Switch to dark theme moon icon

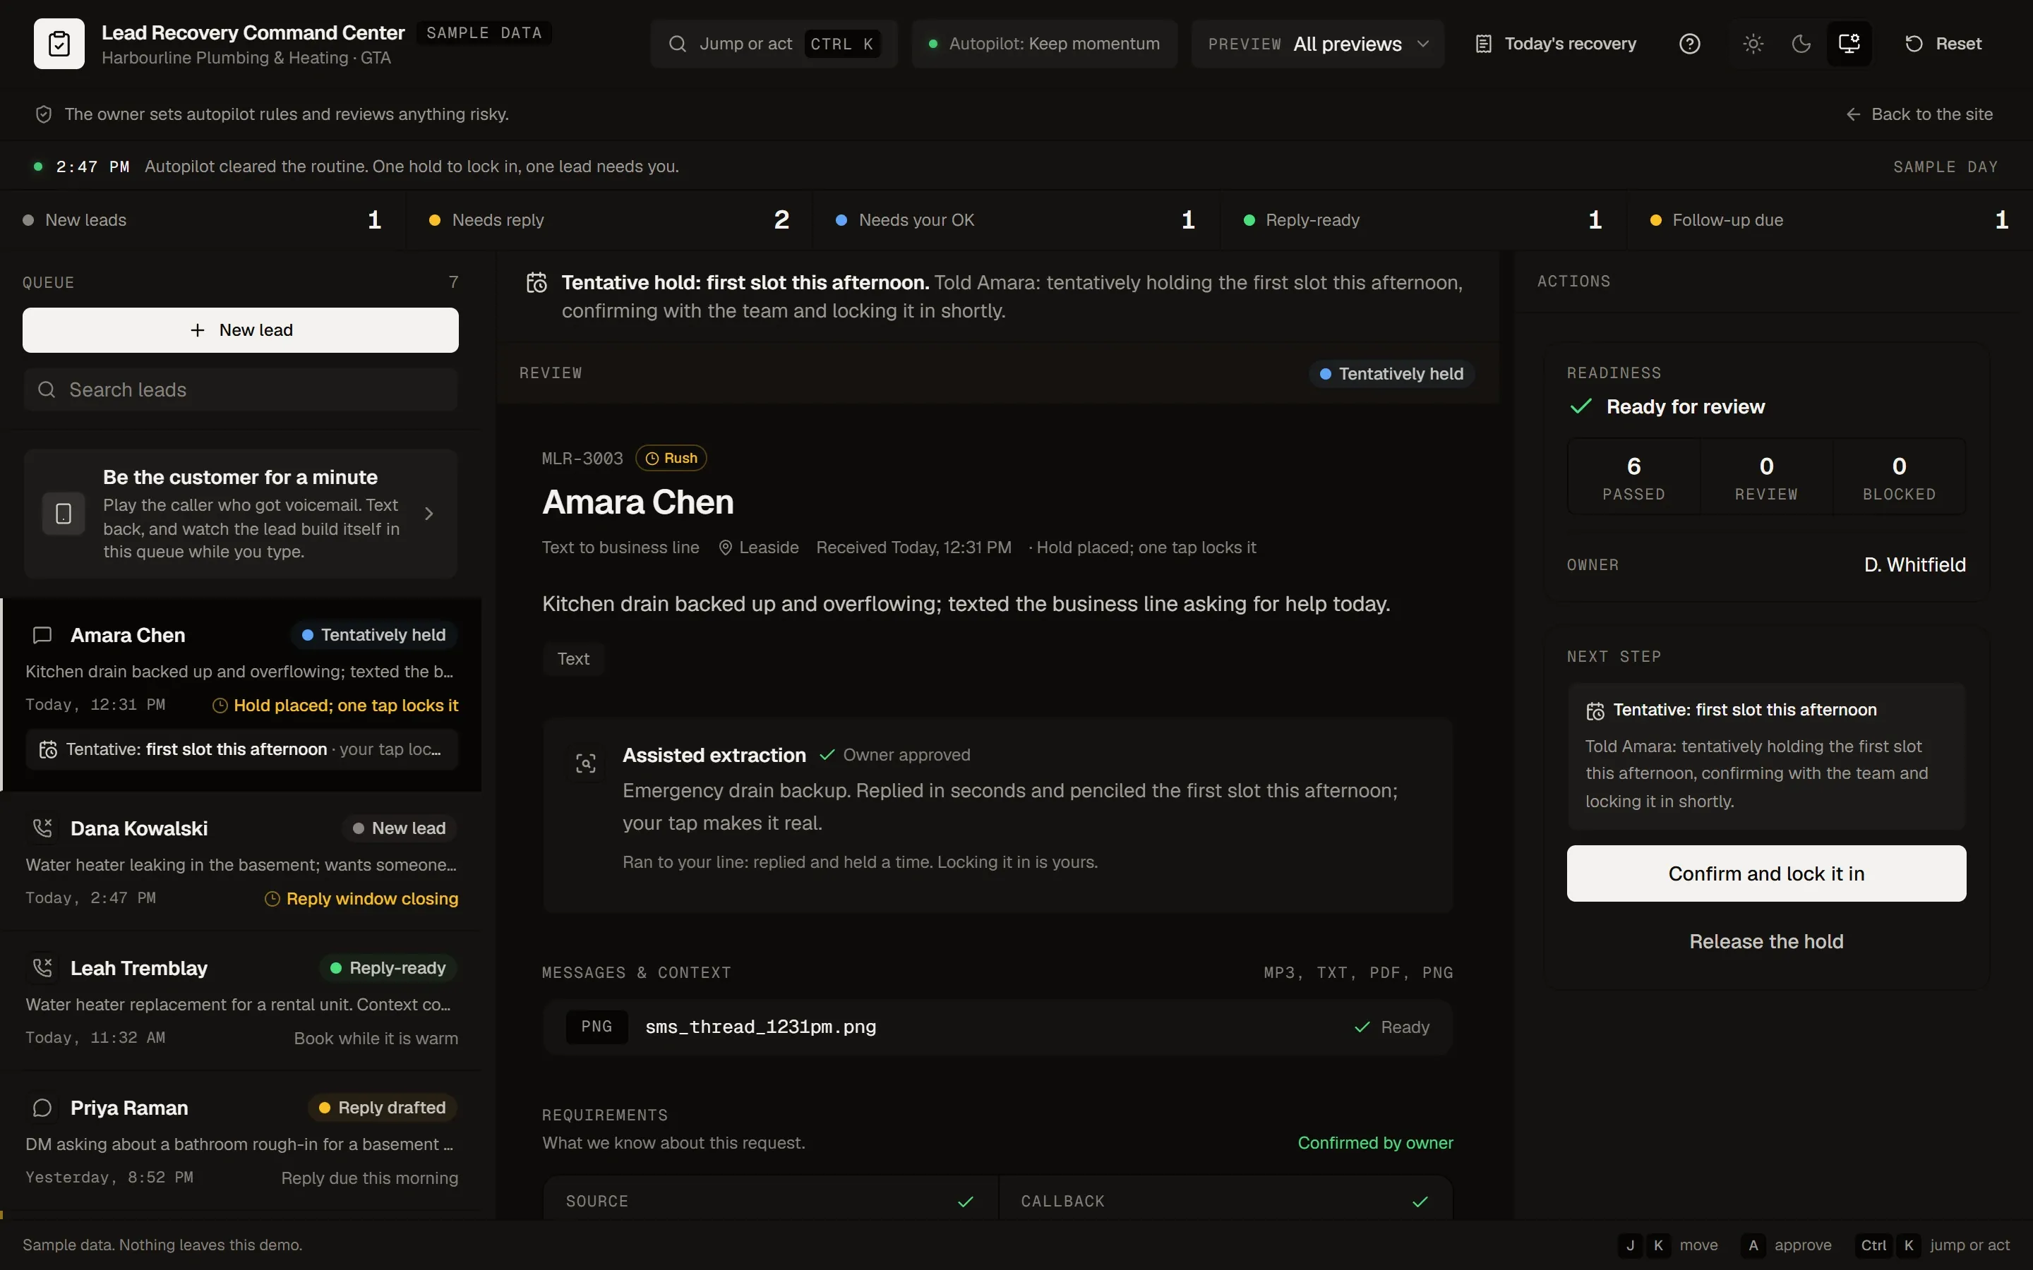click(x=1801, y=44)
